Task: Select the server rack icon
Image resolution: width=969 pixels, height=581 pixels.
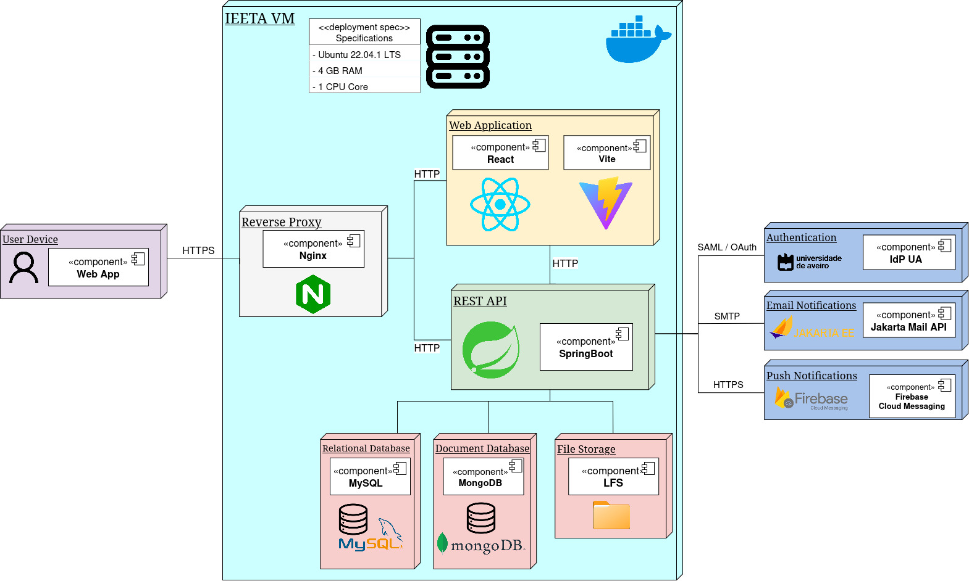Action: coord(458,57)
